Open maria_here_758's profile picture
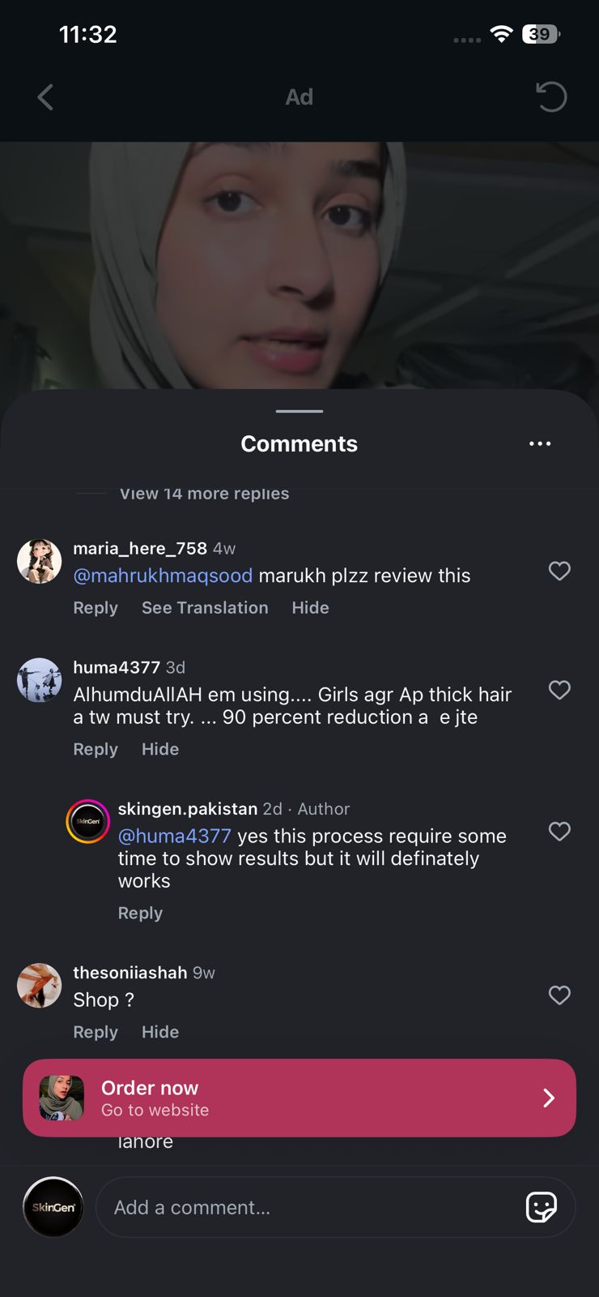Image resolution: width=599 pixels, height=1297 pixels. [40, 561]
